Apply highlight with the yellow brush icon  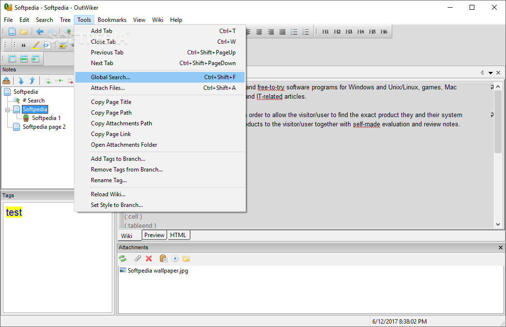(35, 46)
